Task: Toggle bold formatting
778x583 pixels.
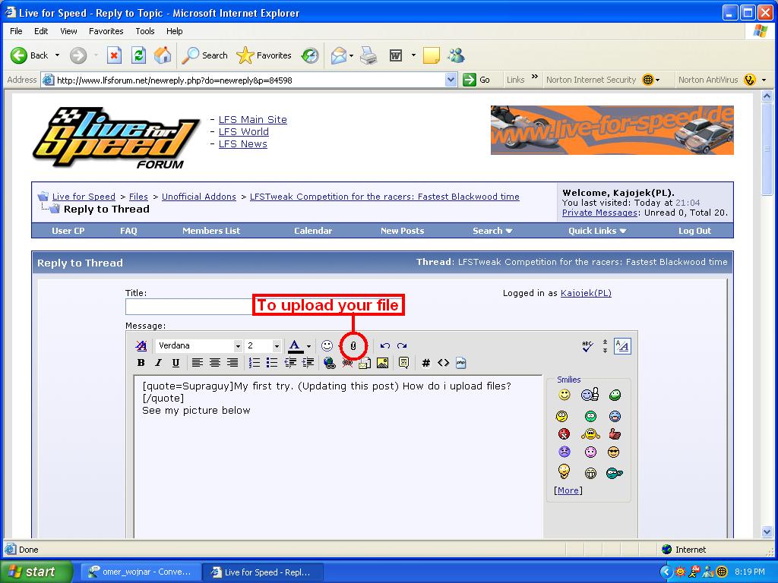Action: point(141,363)
